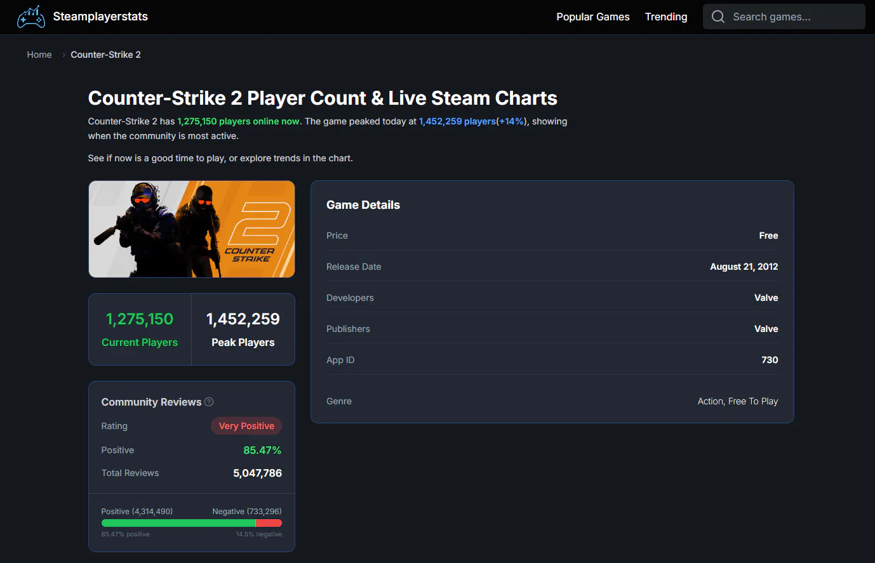Click the '14.5% negative' caption

pos(259,534)
